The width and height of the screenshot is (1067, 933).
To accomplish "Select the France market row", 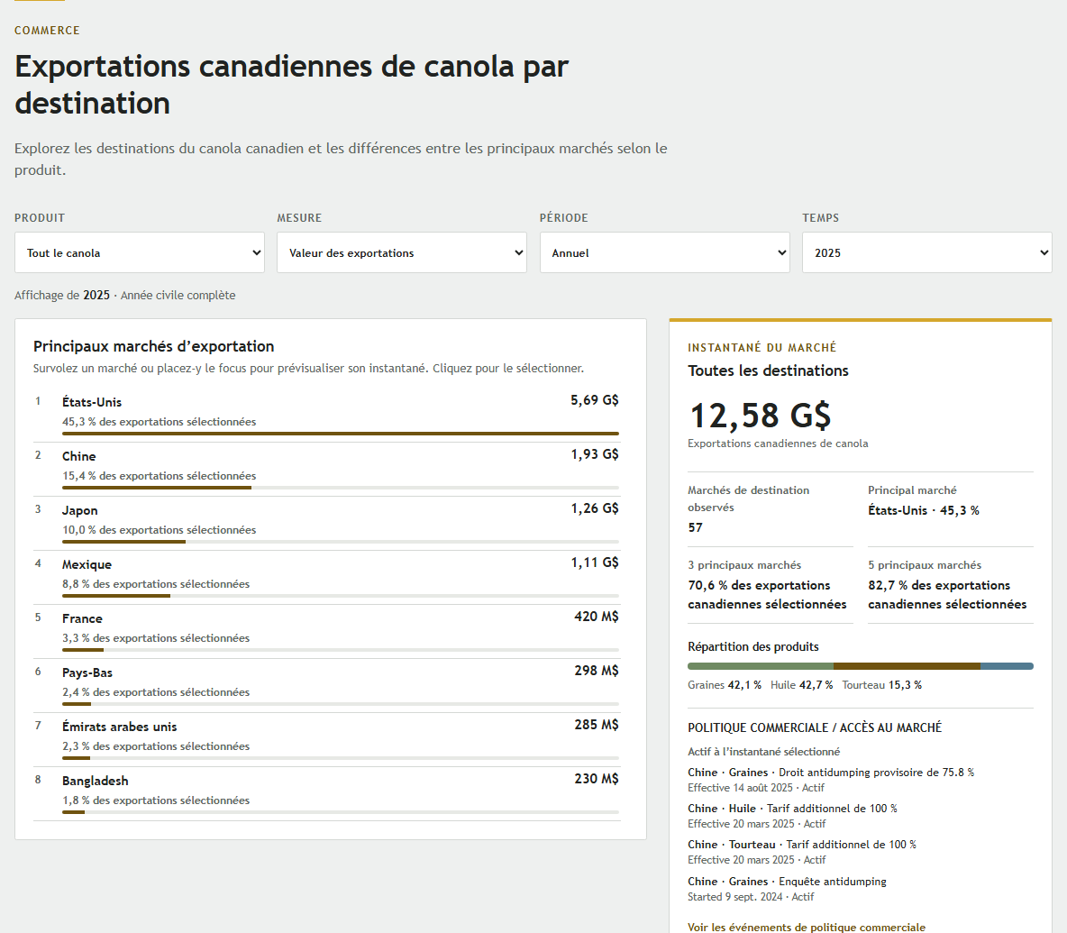I will tap(326, 632).
